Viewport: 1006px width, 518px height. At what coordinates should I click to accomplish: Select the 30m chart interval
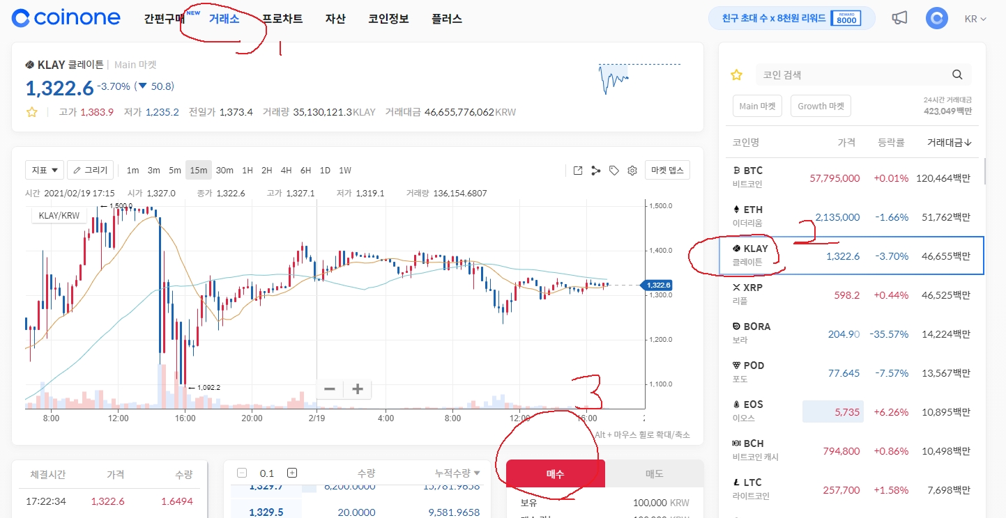pos(224,170)
